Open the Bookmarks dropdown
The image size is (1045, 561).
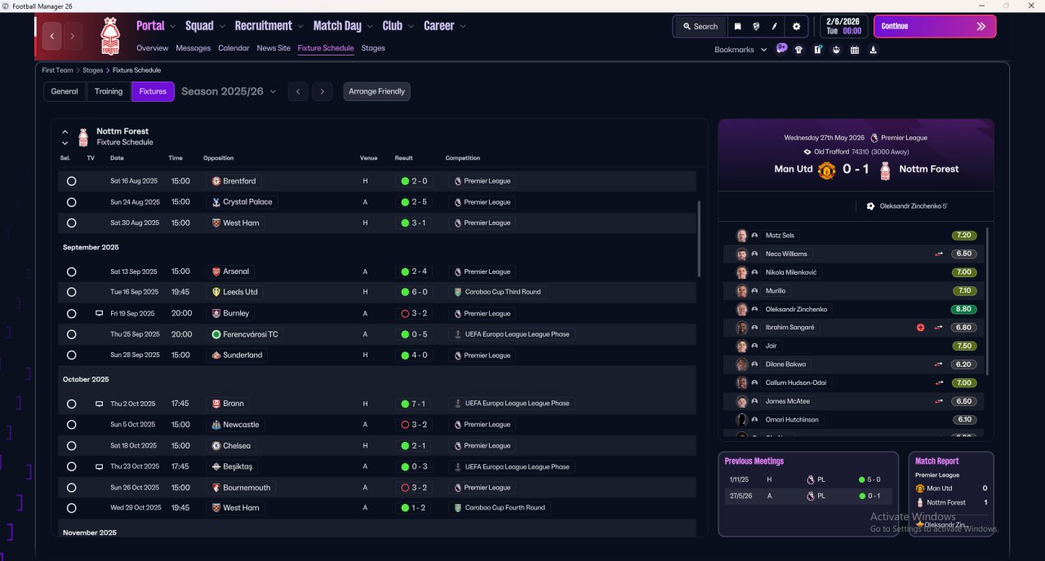click(740, 50)
